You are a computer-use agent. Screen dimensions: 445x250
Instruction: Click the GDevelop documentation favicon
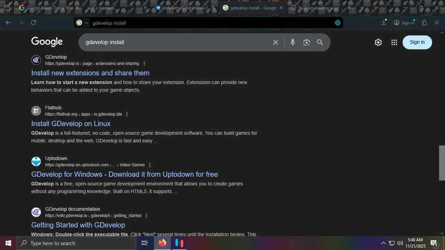(36, 212)
